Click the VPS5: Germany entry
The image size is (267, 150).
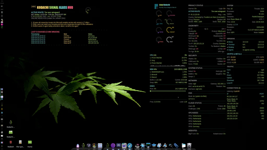(x=194, y=127)
